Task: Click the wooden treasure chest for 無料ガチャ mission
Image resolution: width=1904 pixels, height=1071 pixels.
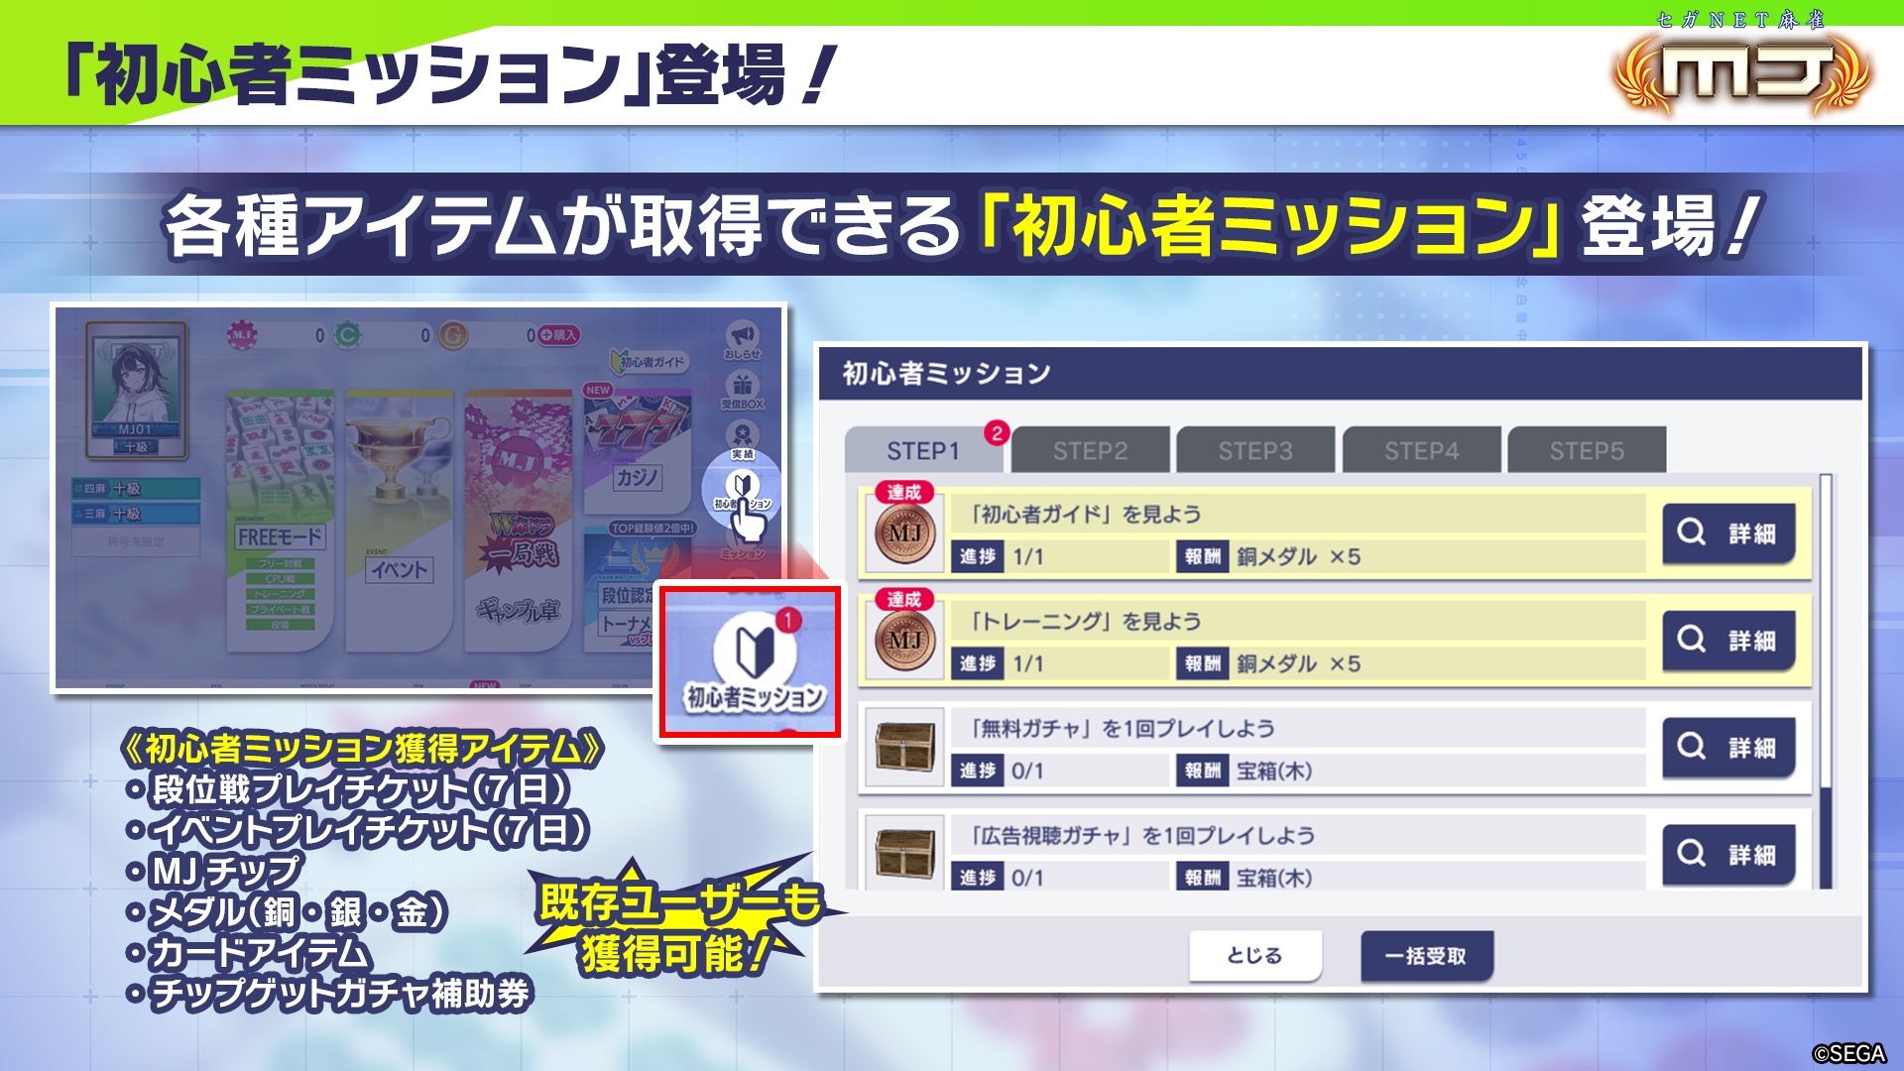Action: tap(905, 748)
